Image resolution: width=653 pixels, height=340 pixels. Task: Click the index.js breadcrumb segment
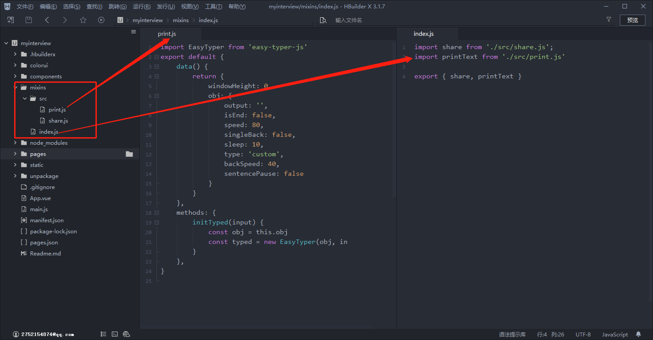208,20
